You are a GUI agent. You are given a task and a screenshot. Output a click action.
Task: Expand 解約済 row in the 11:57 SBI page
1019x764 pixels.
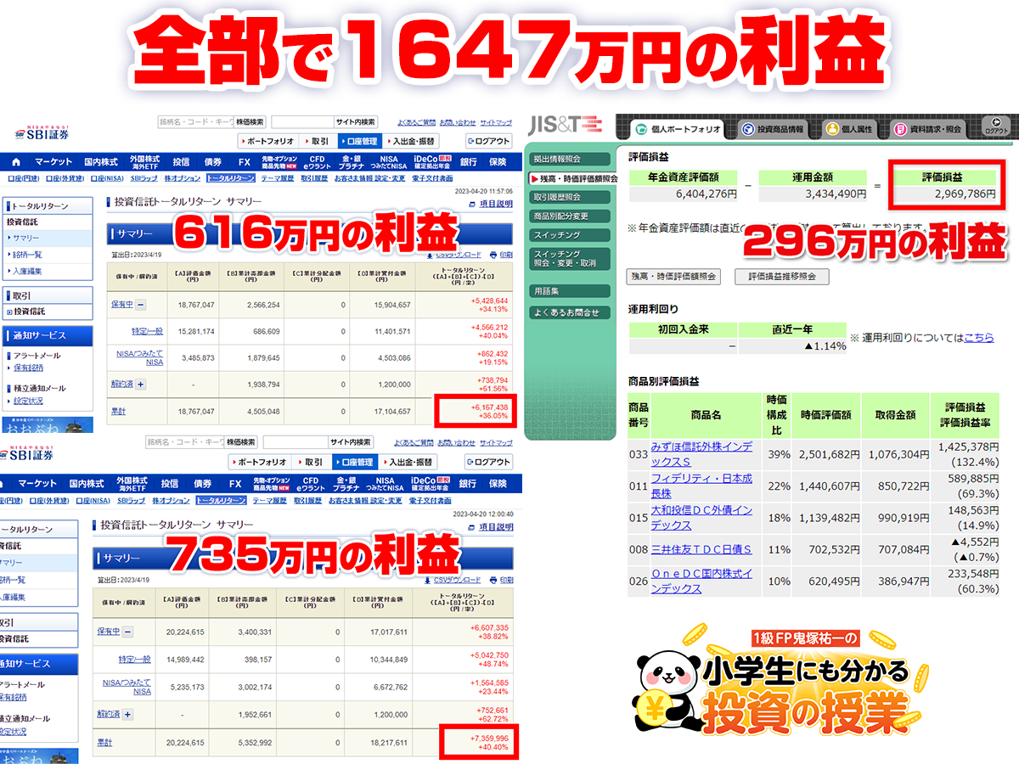tap(141, 384)
